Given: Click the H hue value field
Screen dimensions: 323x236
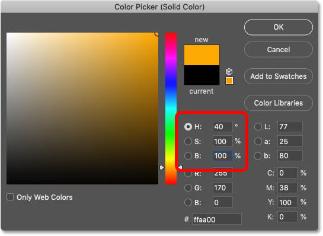Looking at the screenshot, I should [x=223, y=126].
